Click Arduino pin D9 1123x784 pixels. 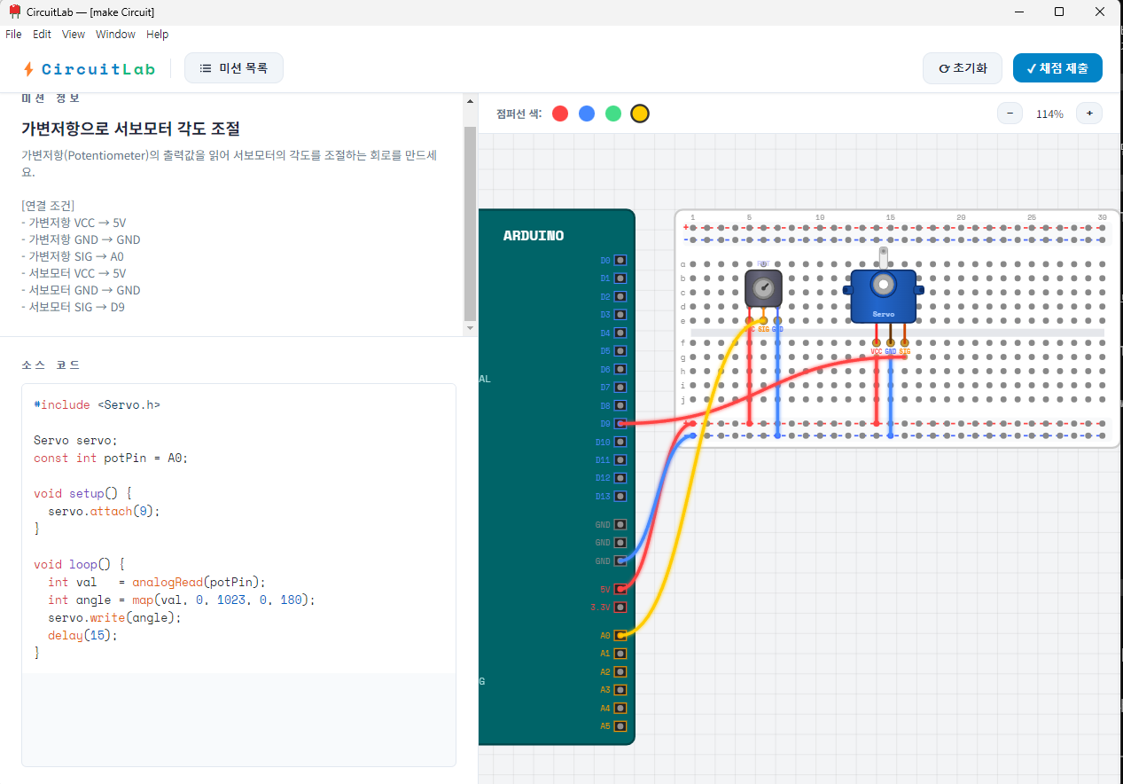620,424
